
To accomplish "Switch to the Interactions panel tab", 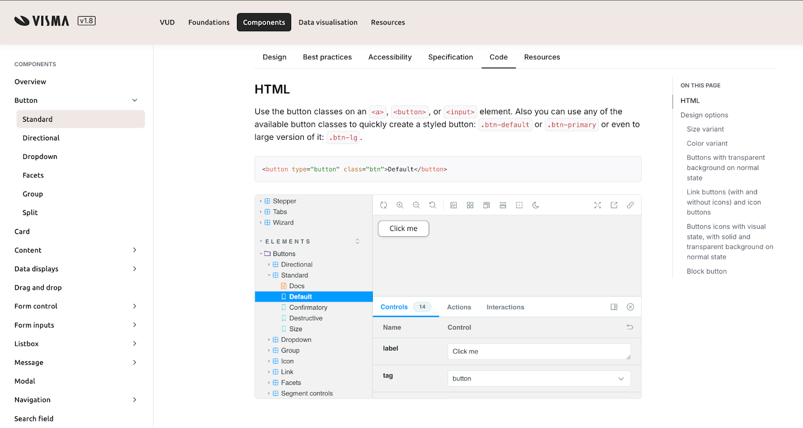I will tap(505, 307).
